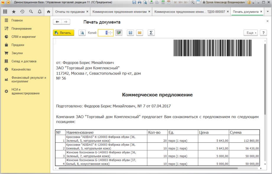Expand the open tabs list arrow
This screenshot has width=272, height=174.
click(x=268, y=12)
